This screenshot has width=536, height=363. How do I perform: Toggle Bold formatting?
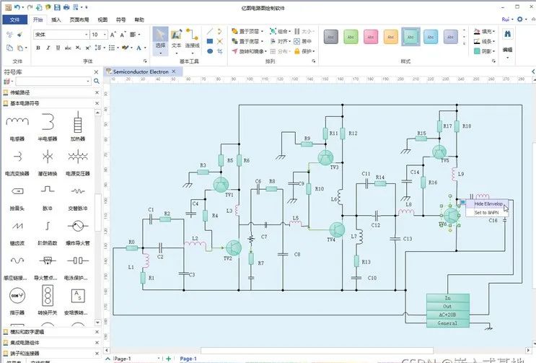(38, 48)
